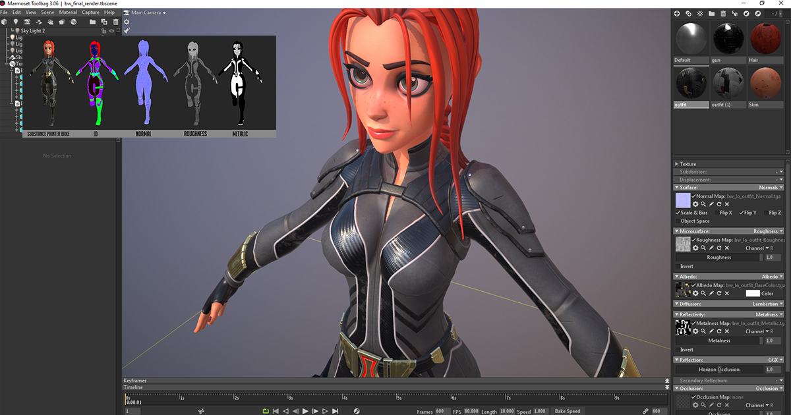Viewport: 791px width, 415px height.
Task: Open the Capture menu
Action: (90, 12)
